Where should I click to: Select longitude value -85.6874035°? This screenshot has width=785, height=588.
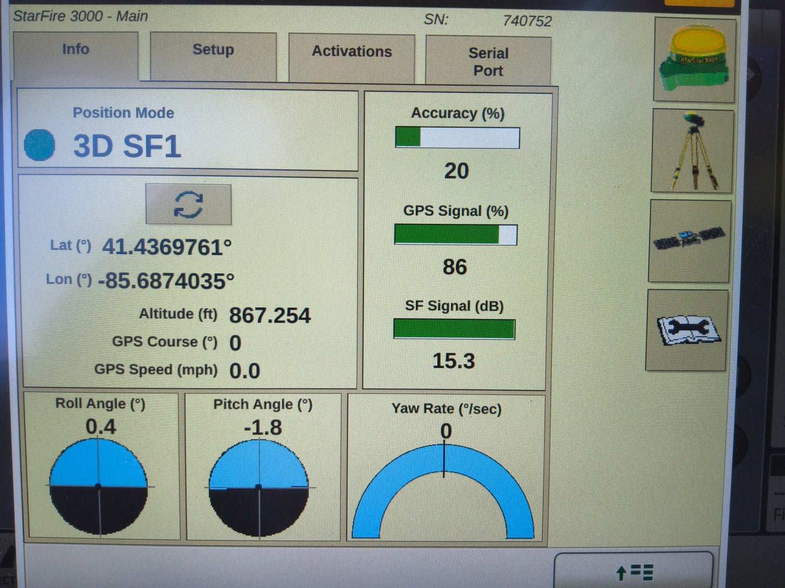point(166,281)
